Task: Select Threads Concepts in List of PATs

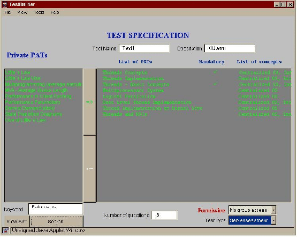Action: 125,72
